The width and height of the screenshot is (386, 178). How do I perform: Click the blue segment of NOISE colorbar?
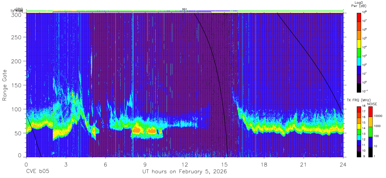370,142
